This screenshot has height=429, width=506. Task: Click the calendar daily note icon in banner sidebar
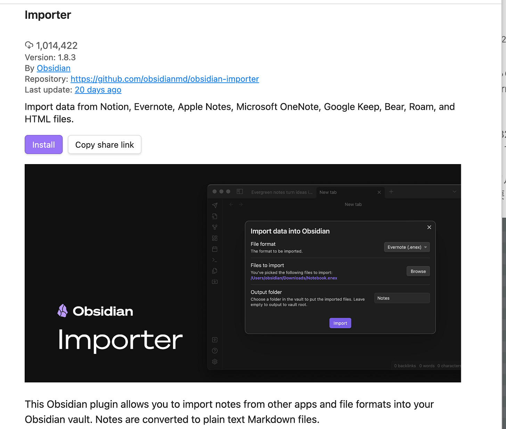coord(215,249)
